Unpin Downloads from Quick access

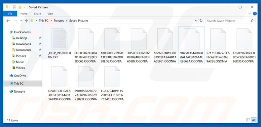coord(40,44)
